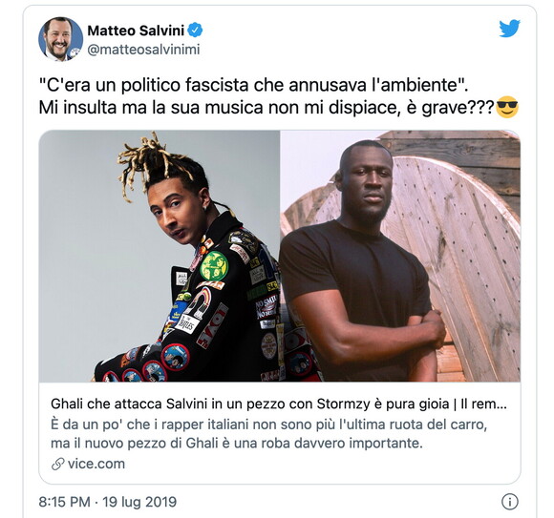The height and width of the screenshot is (518, 554).
Task: Click the left photo with dreadlocks
Action: point(160,257)
